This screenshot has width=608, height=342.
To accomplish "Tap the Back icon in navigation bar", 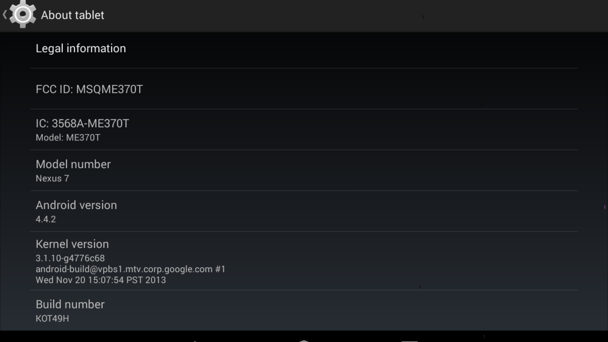I will [194, 341].
